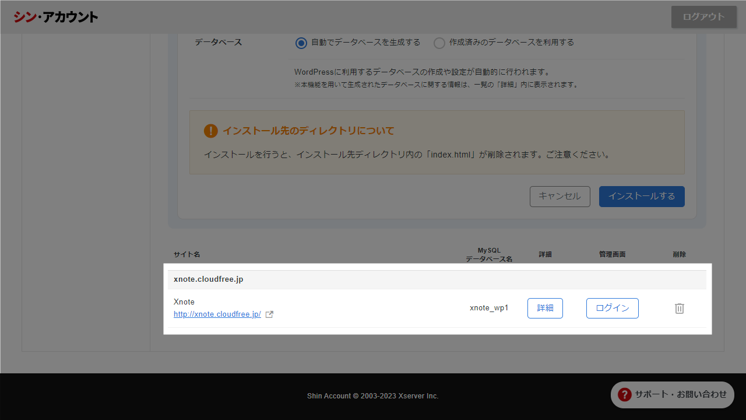Click the external link icon beside xnote URL
Viewport: 746px width, 420px height.
[x=269, y=314]
